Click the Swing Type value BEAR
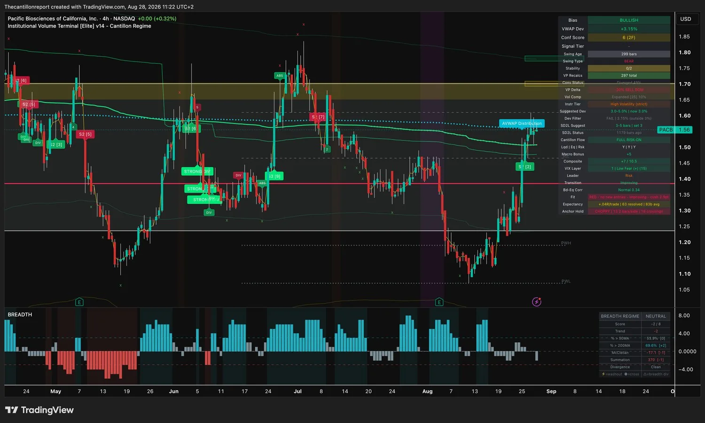 click(629, 61)
